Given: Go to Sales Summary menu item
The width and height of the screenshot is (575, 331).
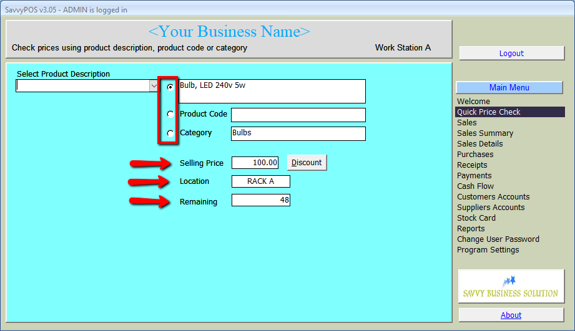Looking at the screenshot, I should click(485, 133).
